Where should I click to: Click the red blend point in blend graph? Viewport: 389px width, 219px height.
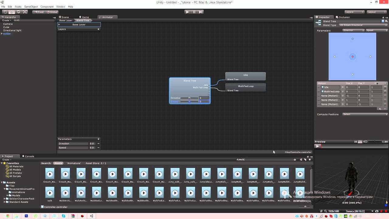353,57
